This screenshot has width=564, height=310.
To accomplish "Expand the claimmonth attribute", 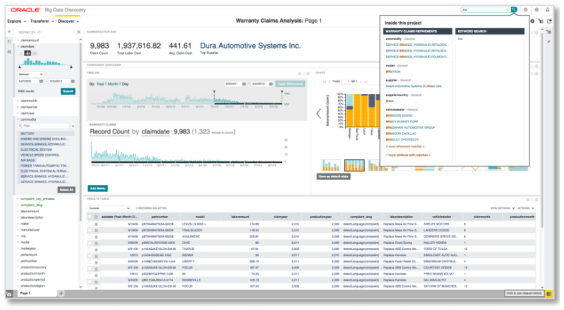I will (29, 100).
